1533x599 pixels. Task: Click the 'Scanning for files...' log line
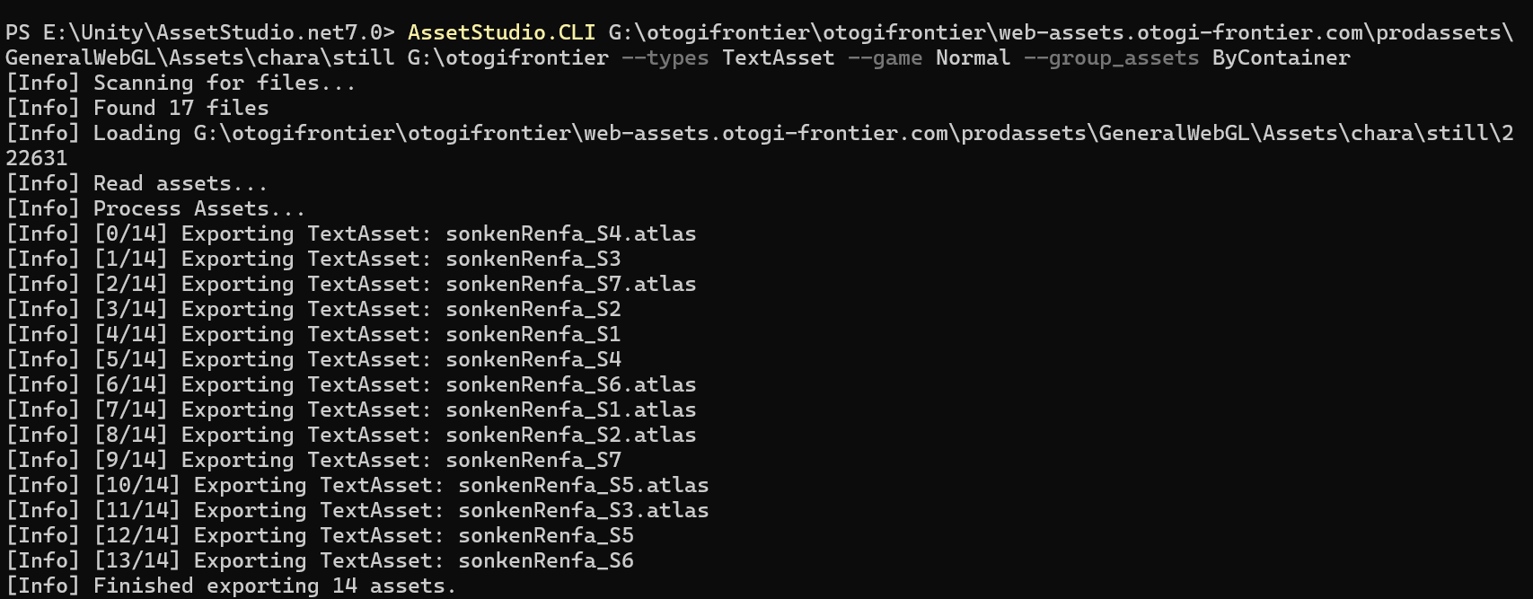(181, 83)
